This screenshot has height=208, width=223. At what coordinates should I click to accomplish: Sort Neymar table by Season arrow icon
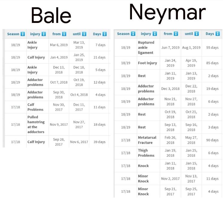click(x=133, y=34)
